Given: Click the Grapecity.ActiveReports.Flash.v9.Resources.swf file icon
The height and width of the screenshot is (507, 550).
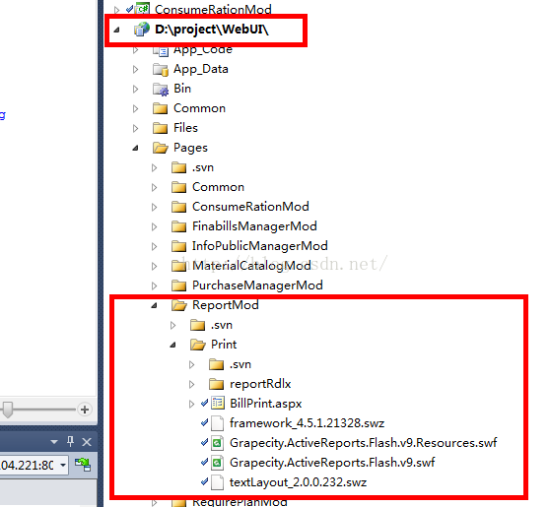Looking at the screenshot, I should 218,443.
